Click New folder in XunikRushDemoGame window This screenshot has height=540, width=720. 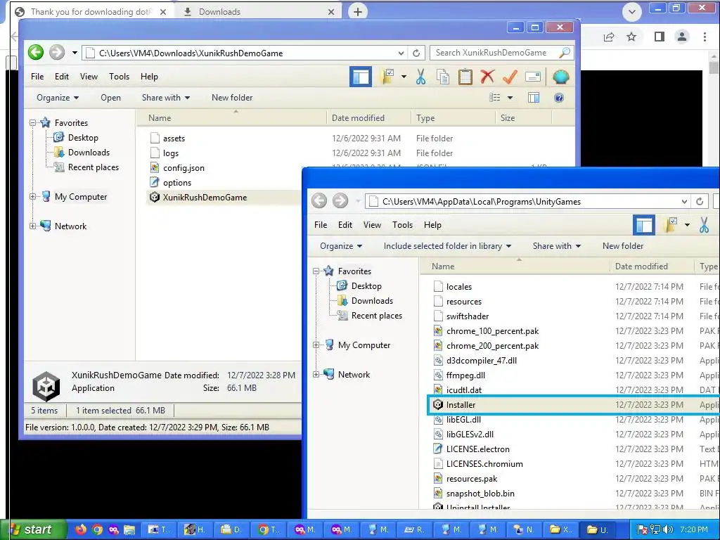[x=232, y=97]
